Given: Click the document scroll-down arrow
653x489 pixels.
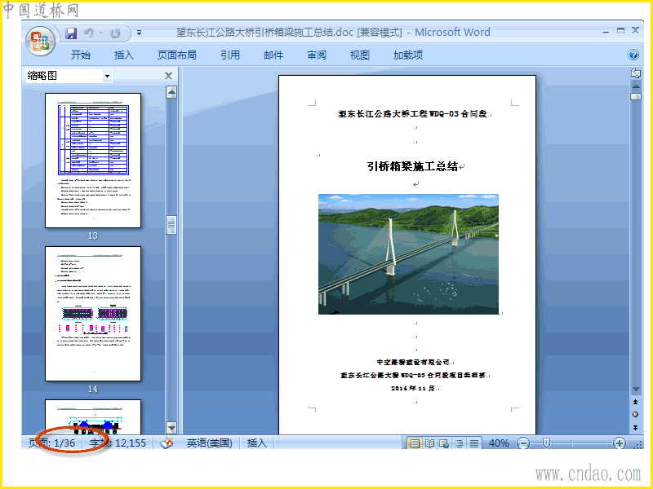Looking at the screenshot, I should pyautogui.click(x=636, y=390).
